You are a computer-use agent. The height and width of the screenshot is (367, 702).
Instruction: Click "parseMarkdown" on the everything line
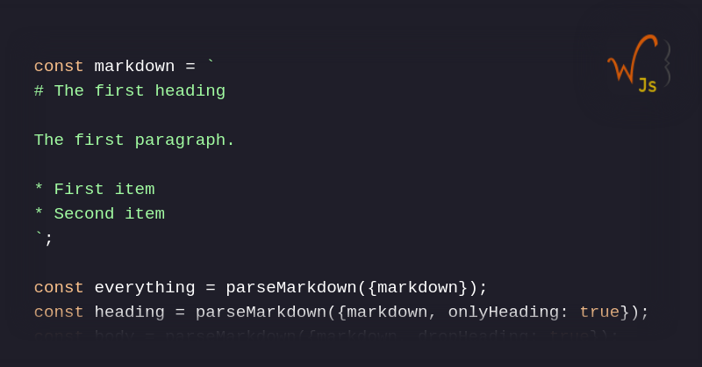click(x=291, y=288)
